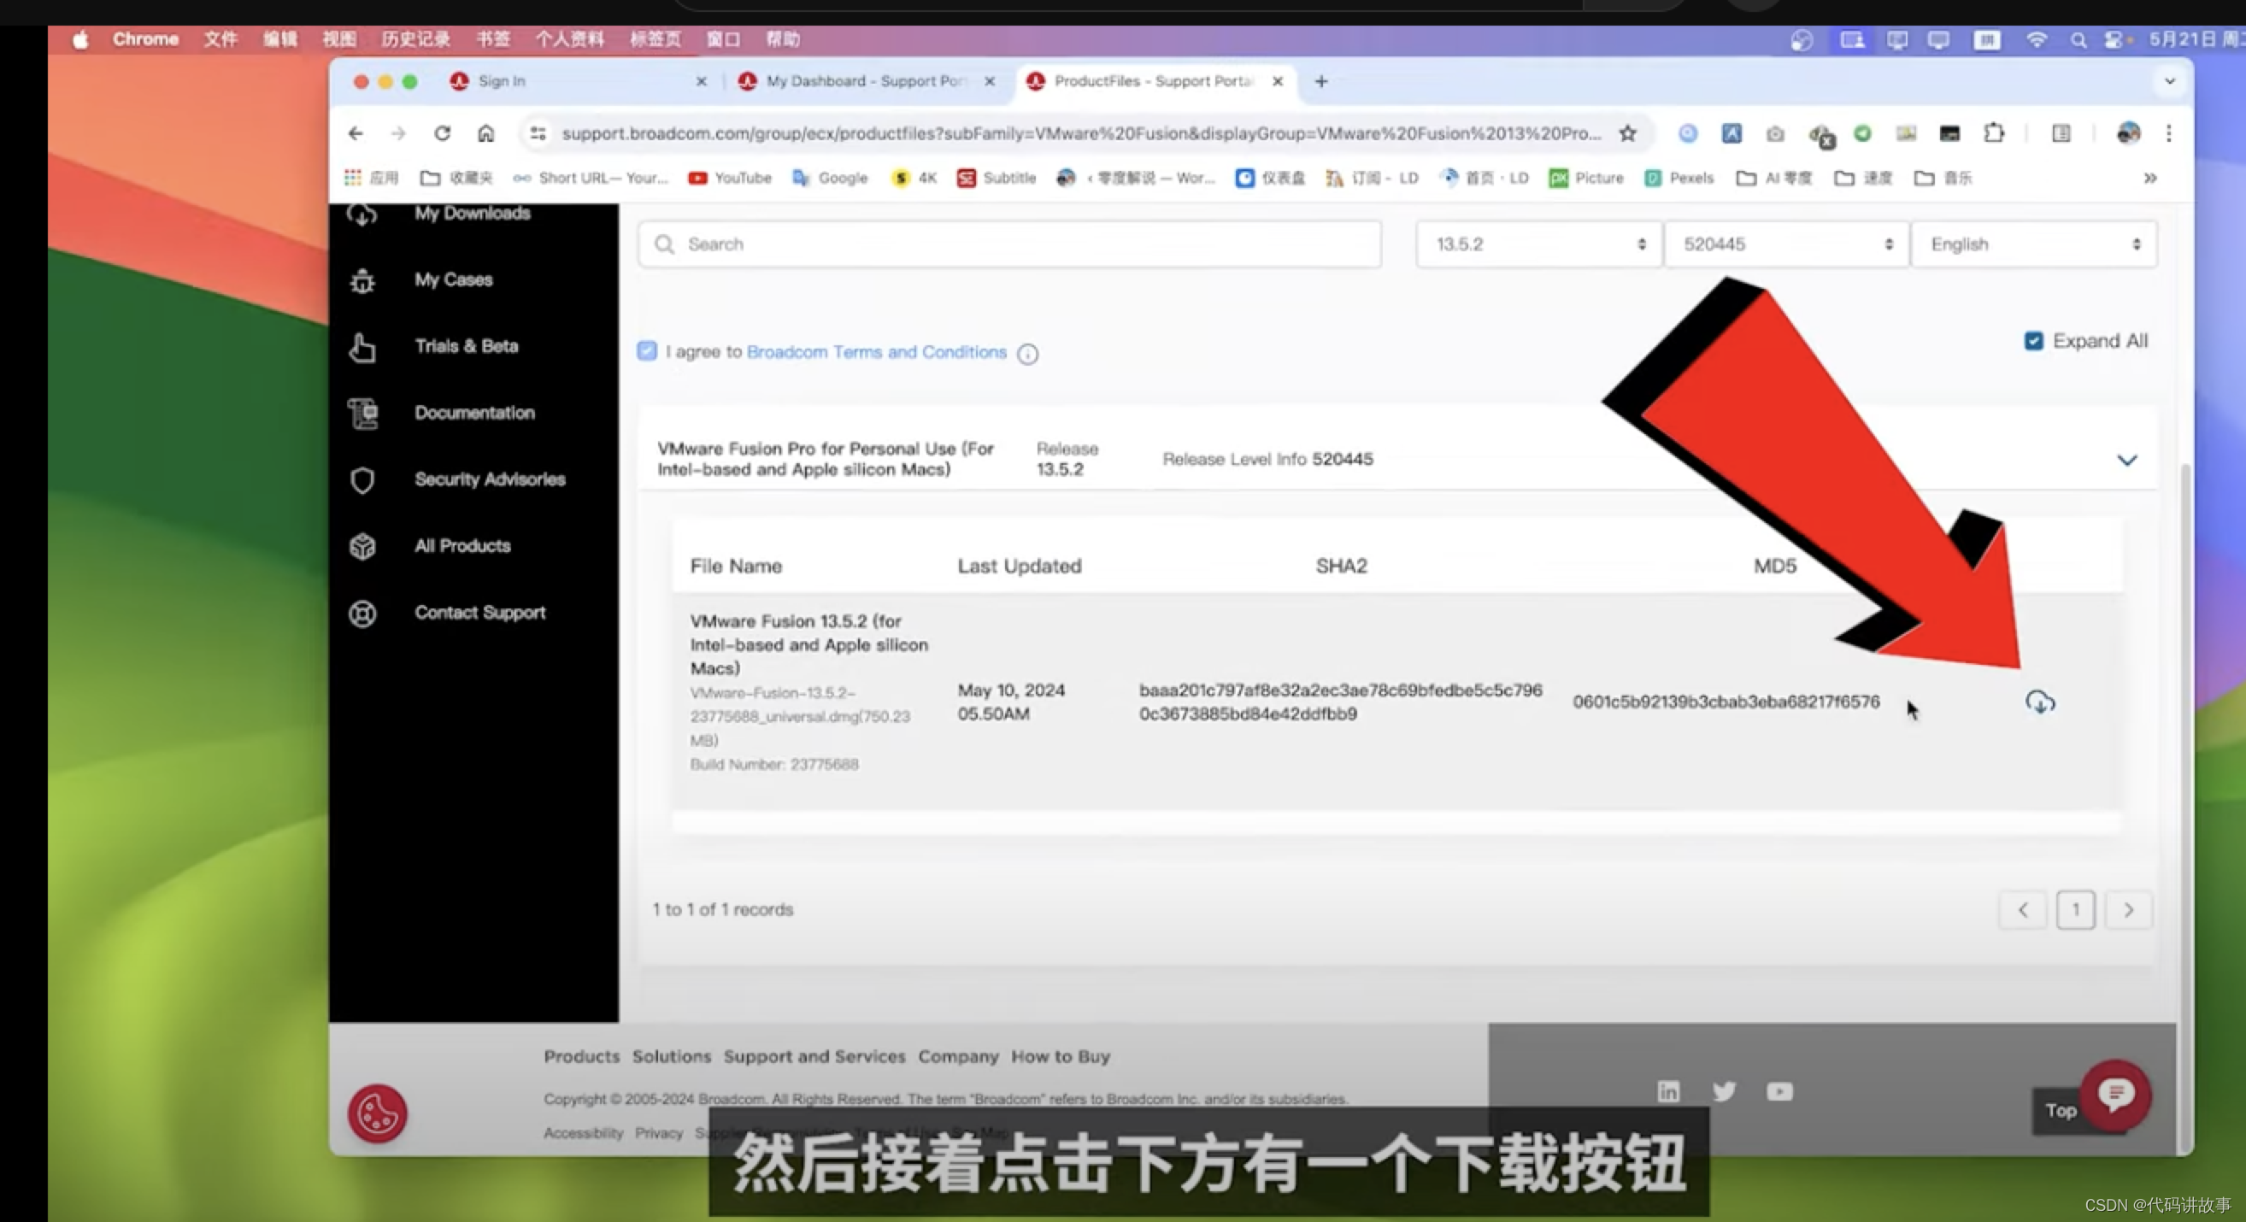This screenshot has width=2246, height=1222.
Task: Open the 13.5.2 version dropdown
Action: click(x=1539, y=245)
